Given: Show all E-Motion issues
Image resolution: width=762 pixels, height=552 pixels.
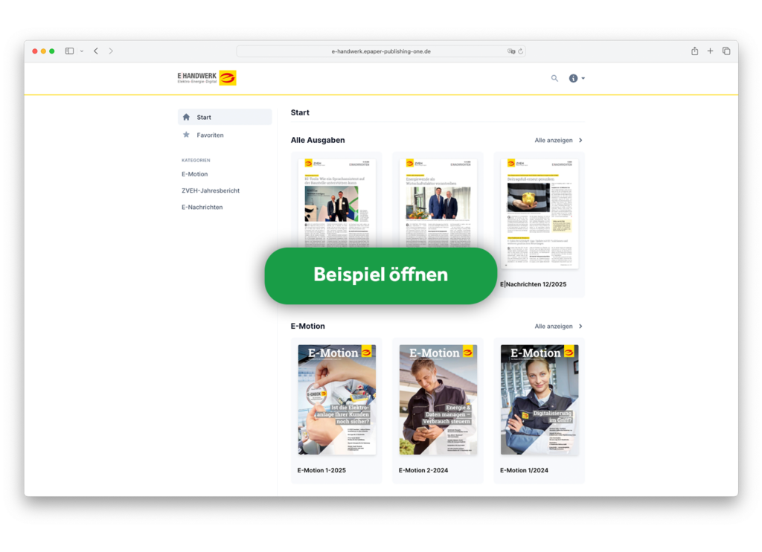Looking at the screenshot, I should [x=558, y=326].
